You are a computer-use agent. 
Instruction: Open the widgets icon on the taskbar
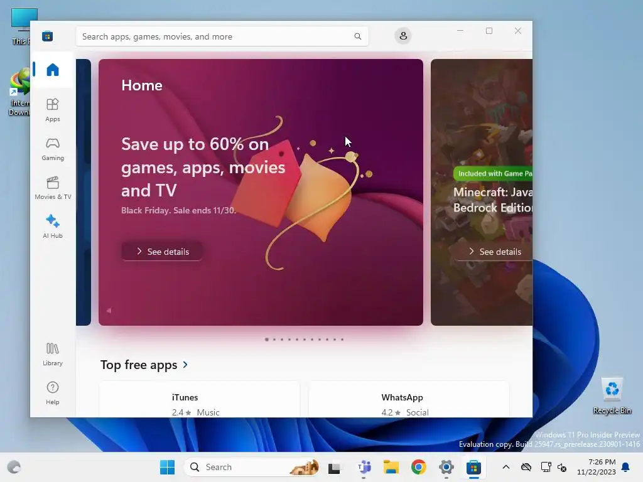(14, 467)
